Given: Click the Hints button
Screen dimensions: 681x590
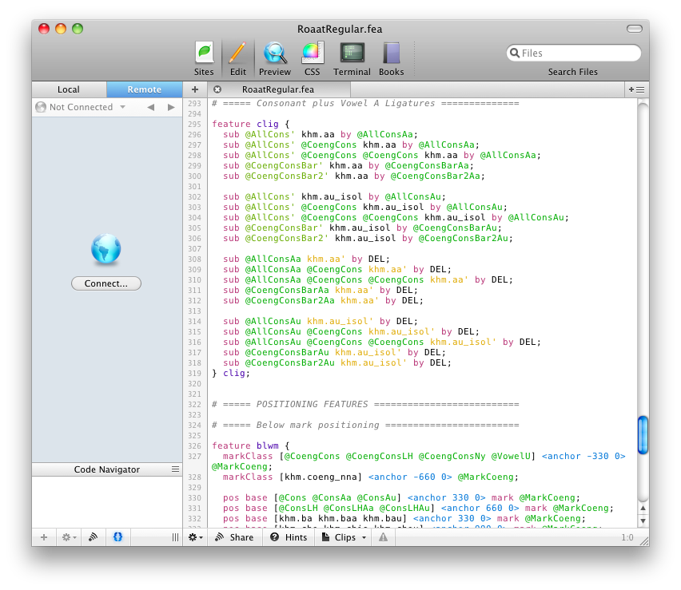Looking at the screenshot, I should 289,537.
